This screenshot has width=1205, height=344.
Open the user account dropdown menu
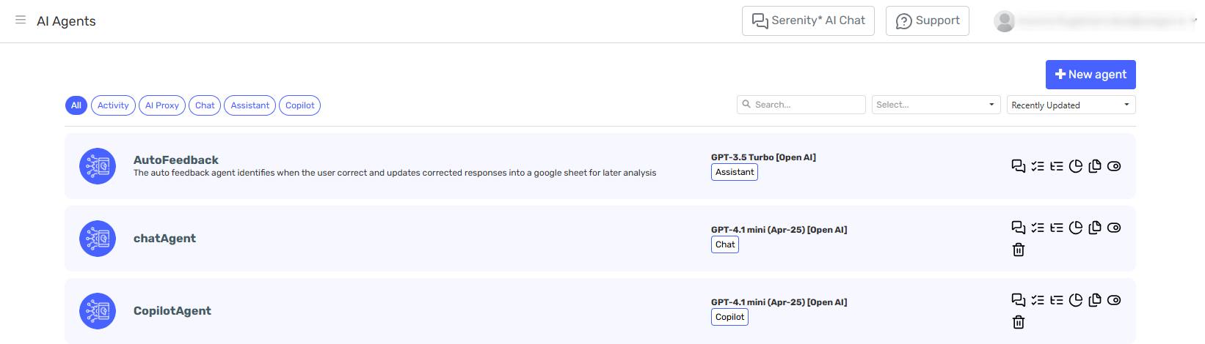(x=1095, y=21)
